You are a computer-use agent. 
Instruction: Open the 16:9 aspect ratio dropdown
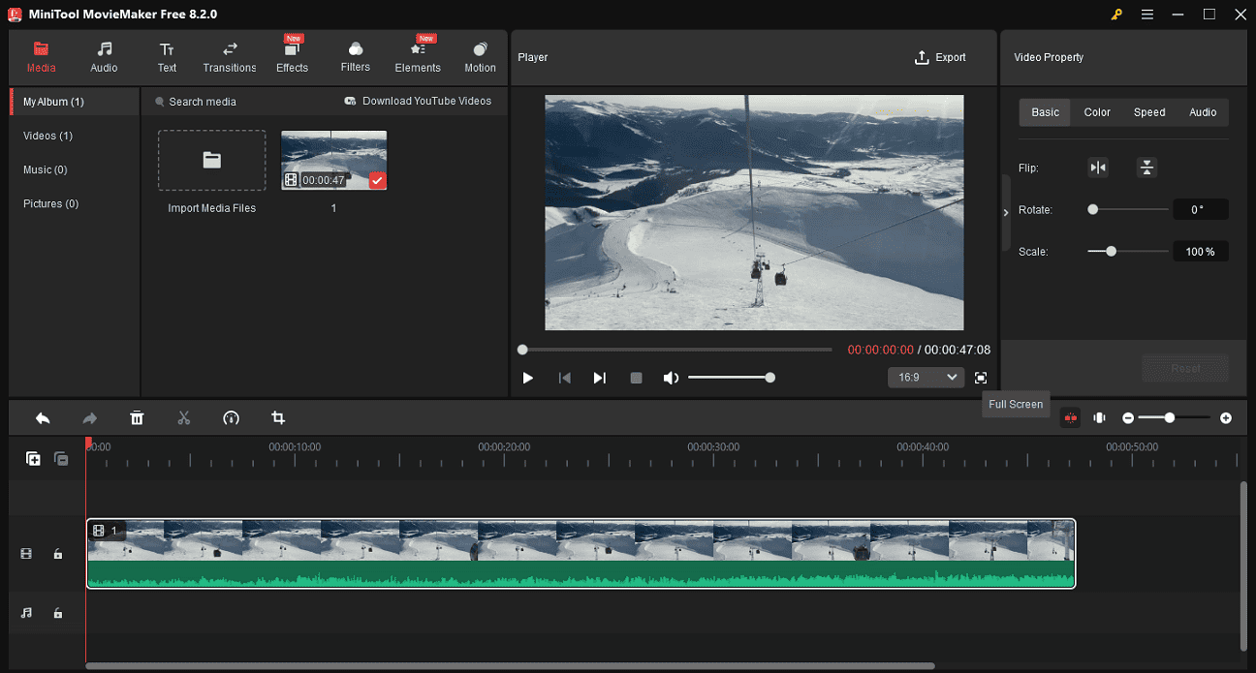(x=926, y=378)
